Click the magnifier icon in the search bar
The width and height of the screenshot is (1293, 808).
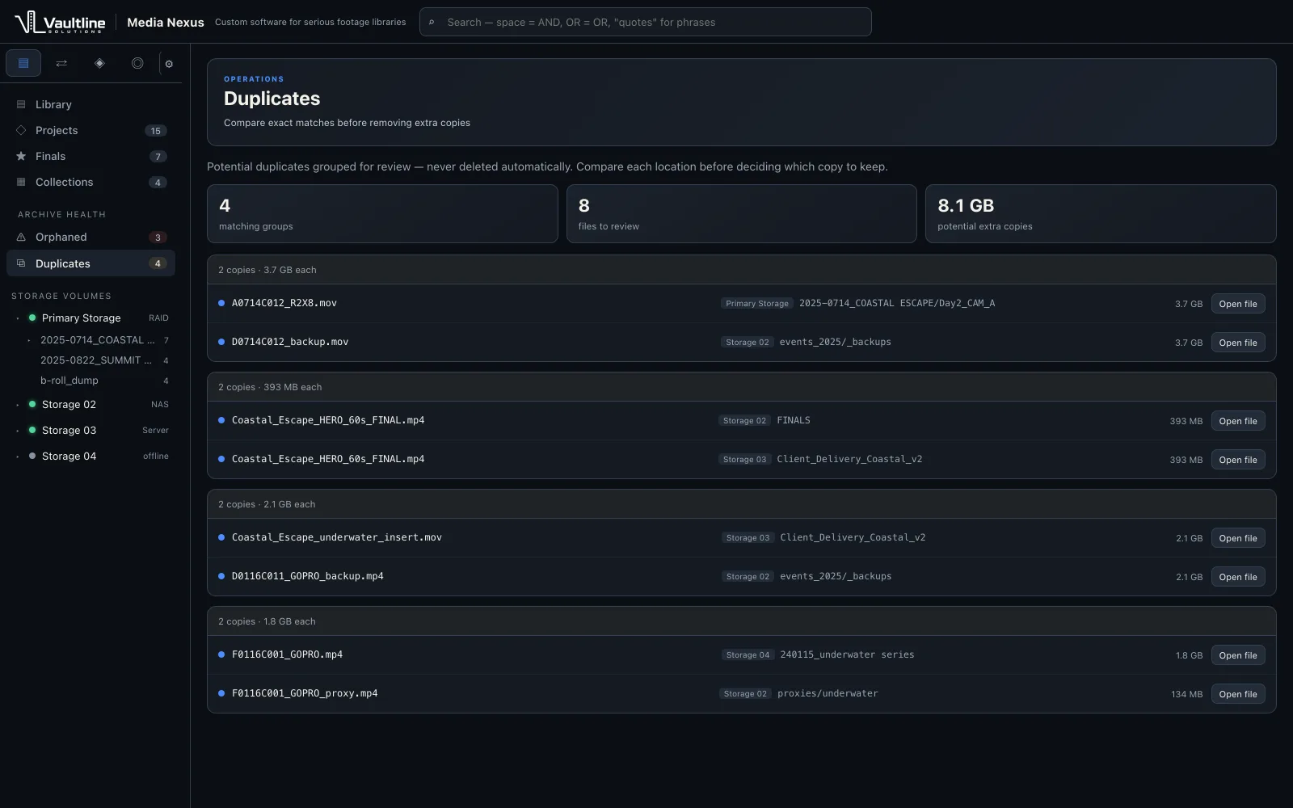tap(432, 23)
